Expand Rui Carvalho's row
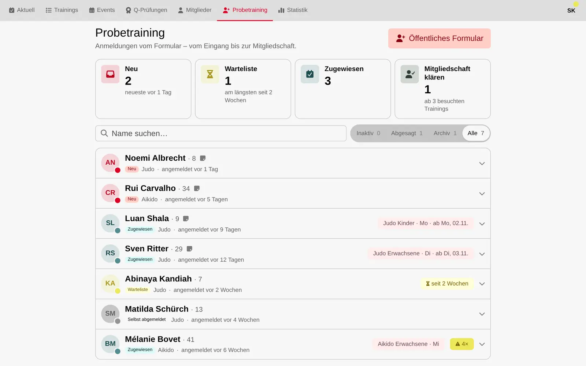The image size is (586, 366). click(x=482, y=194)
